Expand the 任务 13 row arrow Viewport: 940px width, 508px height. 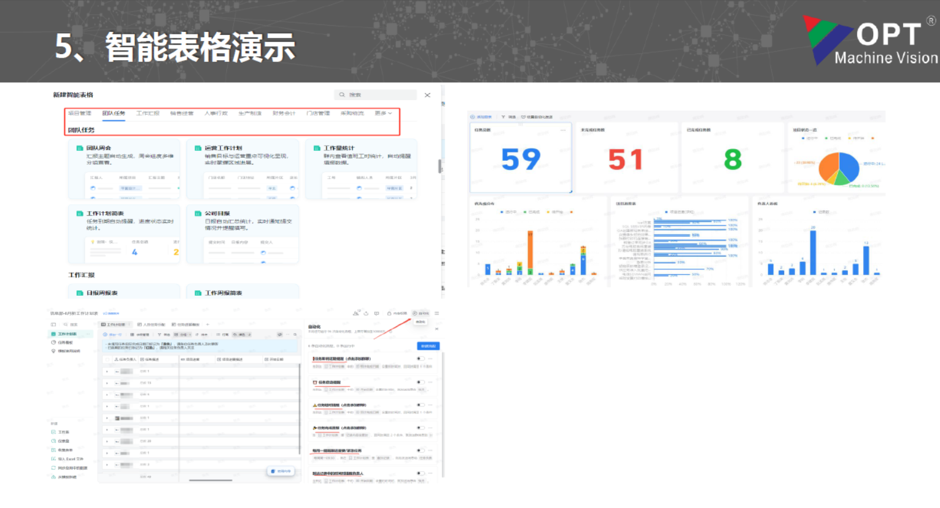(107, 383)
